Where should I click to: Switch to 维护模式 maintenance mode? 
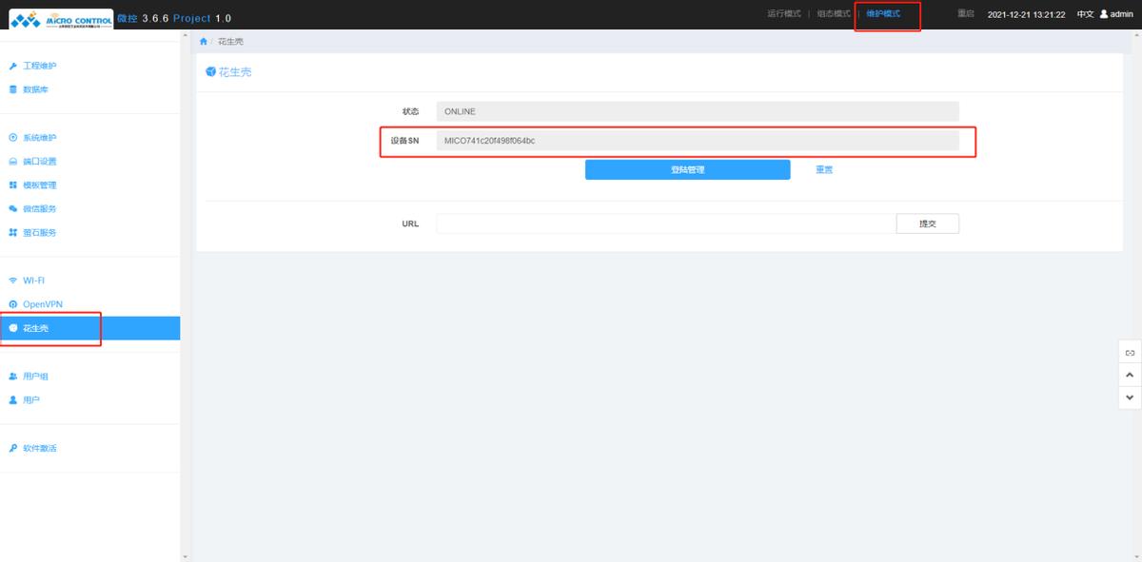[x=883, y=14]
